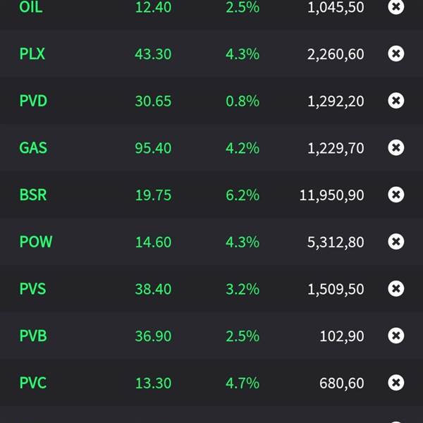Viewport: 423px width, 423px height.
Task: Remove PVB from the watchlist
Action: [x=396, y=336]
